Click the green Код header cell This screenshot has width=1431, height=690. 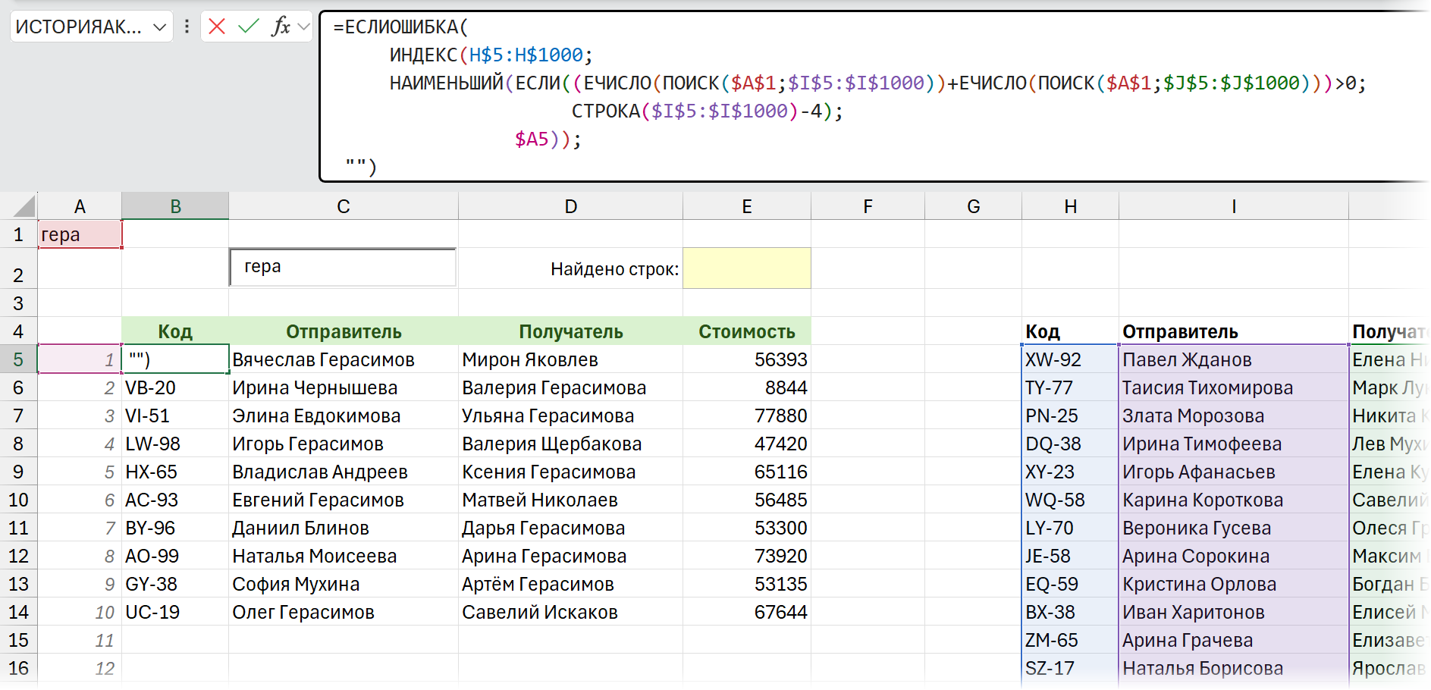175,331
